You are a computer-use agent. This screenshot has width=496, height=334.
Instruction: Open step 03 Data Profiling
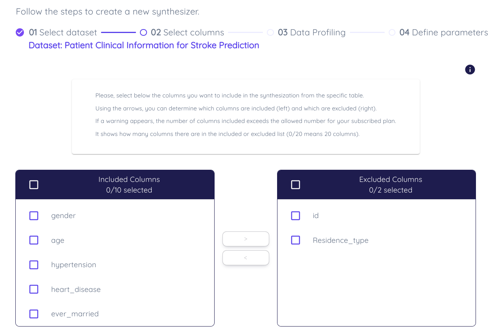click(x=312, y=32)
